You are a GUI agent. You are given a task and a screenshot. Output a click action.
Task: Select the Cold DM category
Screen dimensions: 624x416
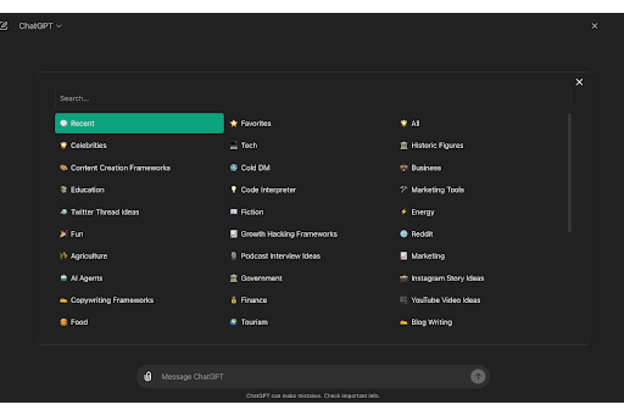(x=250, y=168)
